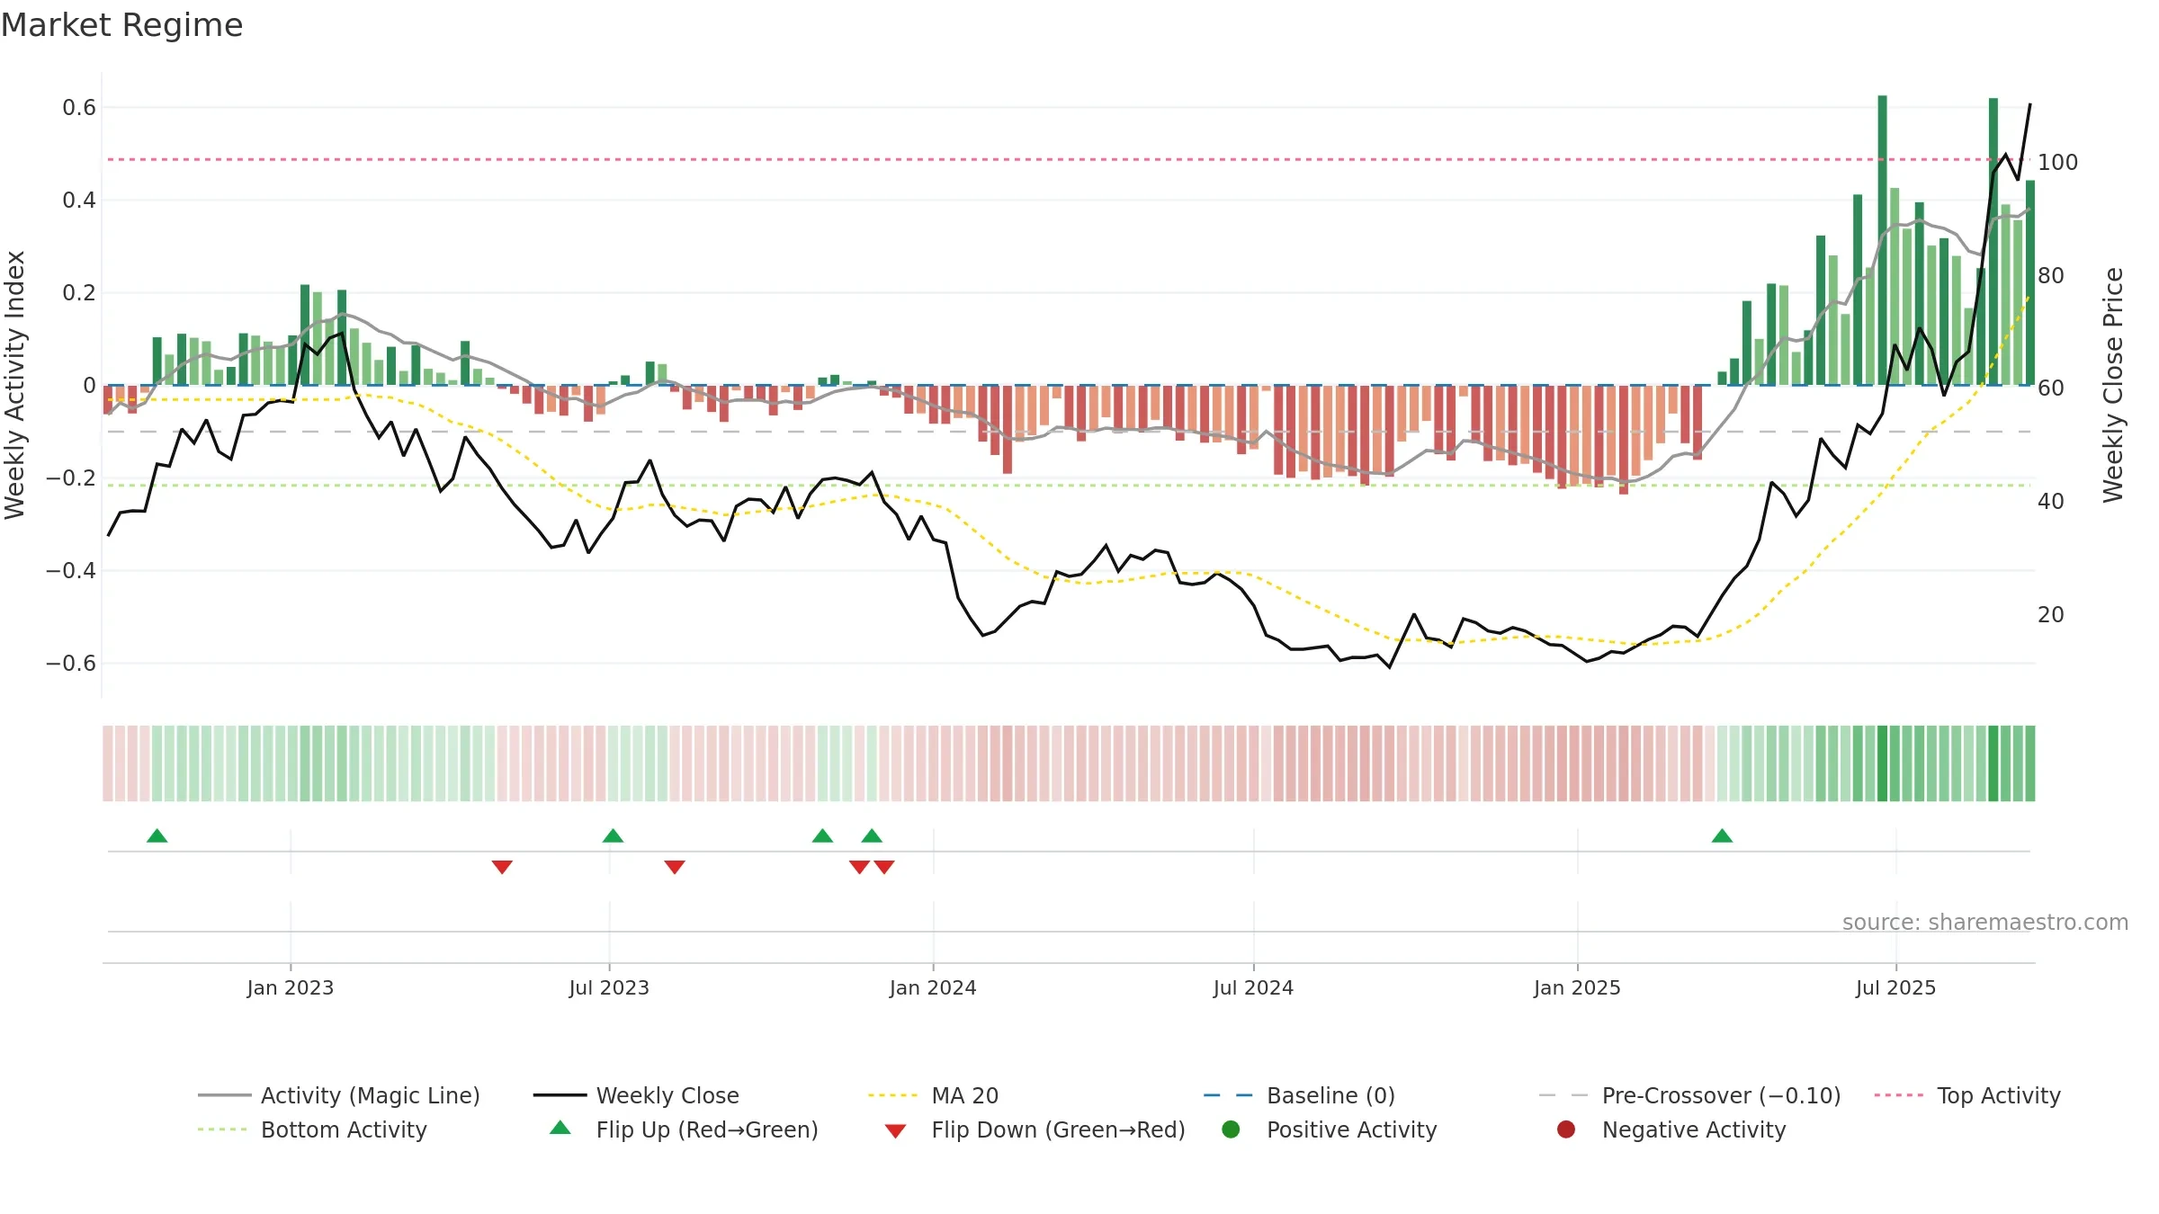2159x1214 pixels.
Task: Toggle the Top Activity legend entry
Action: [x=1966, y=1095]
